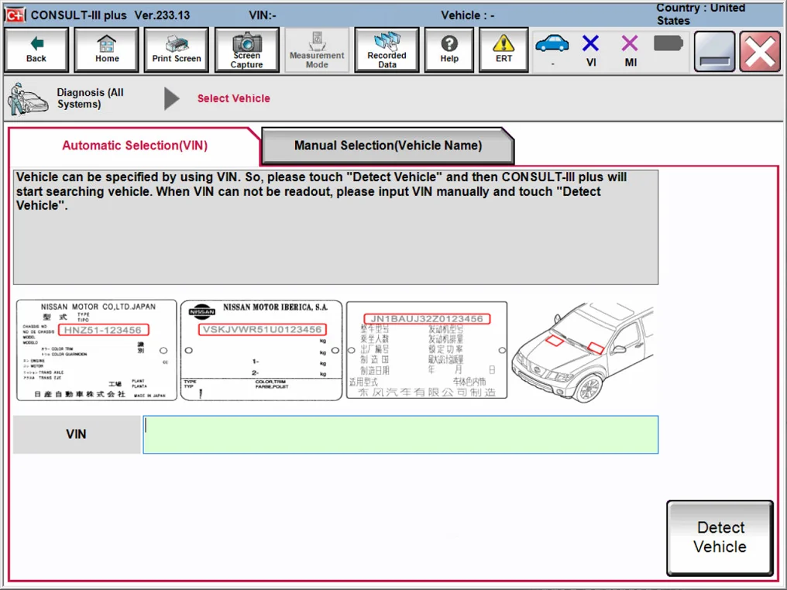Click the truck VIN location illustration
This screenshot has height=590, width=787.
pos(583,351)
